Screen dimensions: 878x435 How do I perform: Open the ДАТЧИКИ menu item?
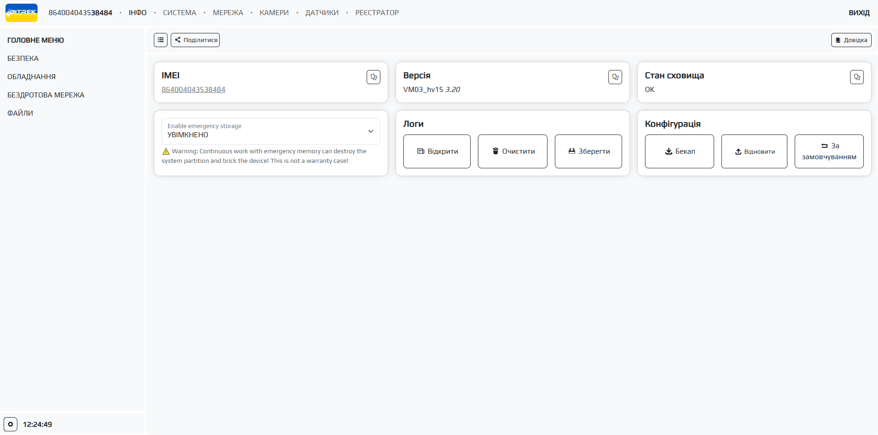coord(322,13)
